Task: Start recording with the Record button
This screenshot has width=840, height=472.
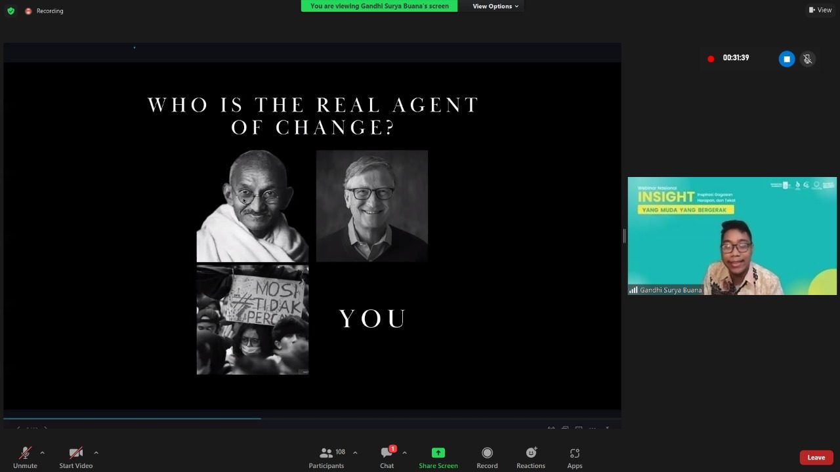Action: (x=487, y=457)
